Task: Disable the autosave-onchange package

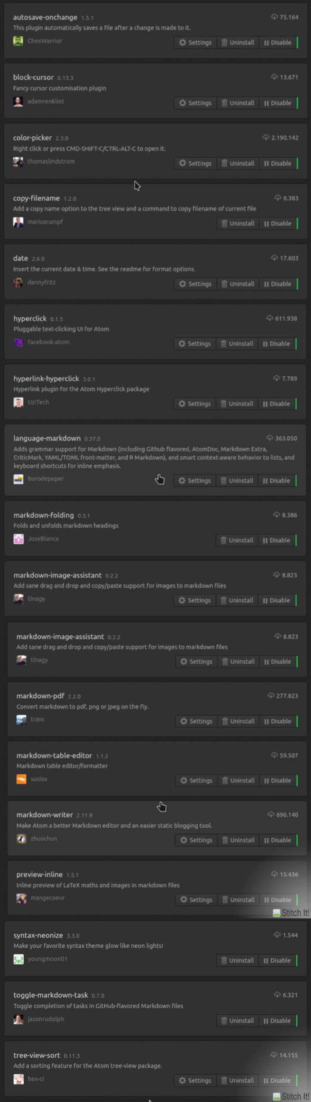Action: 278,43
